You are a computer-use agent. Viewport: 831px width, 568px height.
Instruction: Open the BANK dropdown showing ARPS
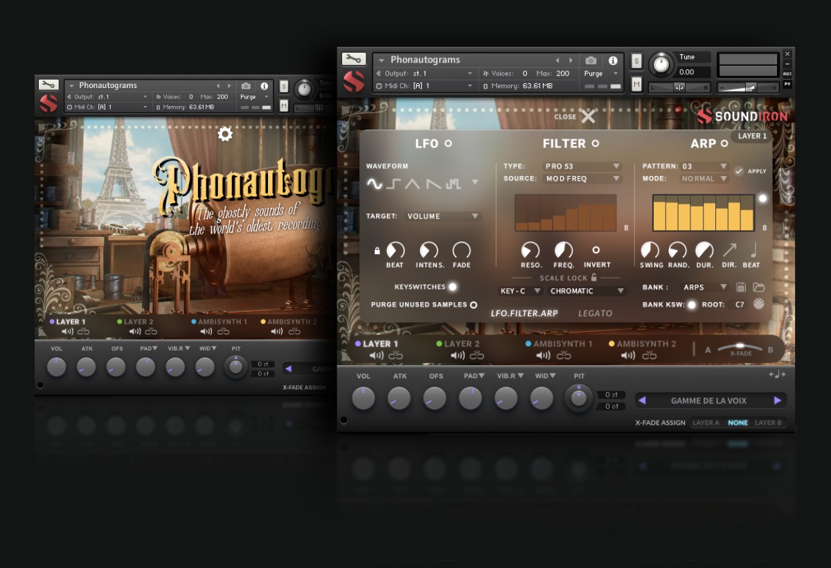point(705,287)
